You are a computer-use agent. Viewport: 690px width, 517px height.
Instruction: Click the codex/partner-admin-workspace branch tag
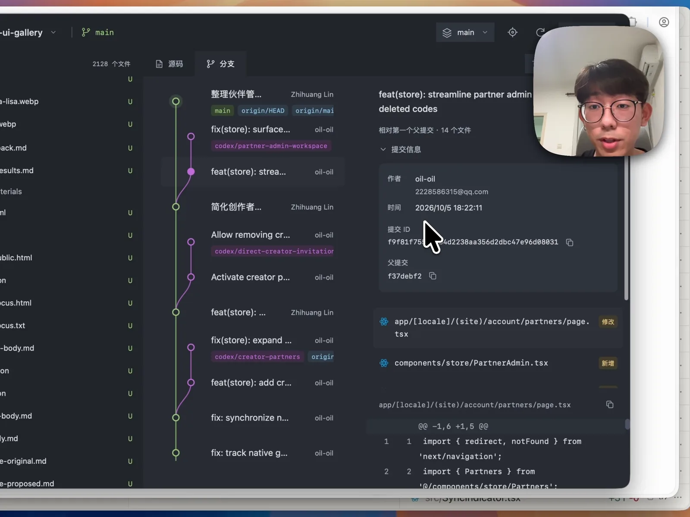[271, 146]
